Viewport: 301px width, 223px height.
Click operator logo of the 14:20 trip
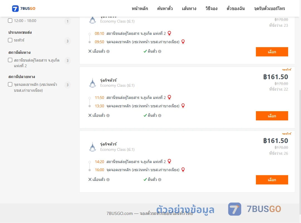pos(93,147)
